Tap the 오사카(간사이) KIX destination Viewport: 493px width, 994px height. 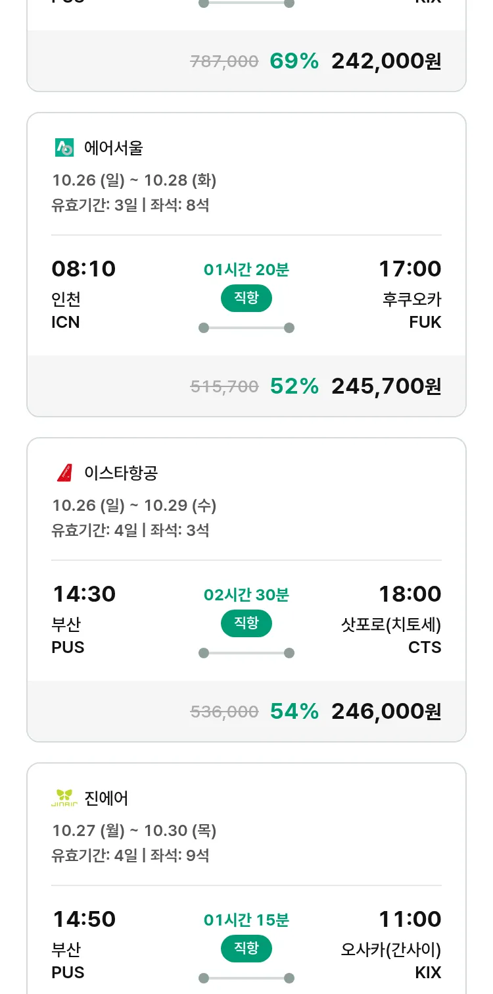tap(391, 960)
